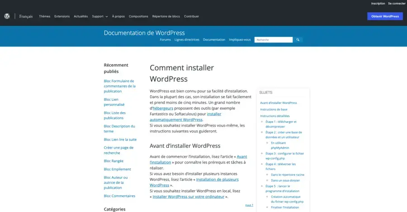Viewport: 407px width, 212px height.
Task: Open Impliquez-vous in the blue bar
Action: coord(240,40)
